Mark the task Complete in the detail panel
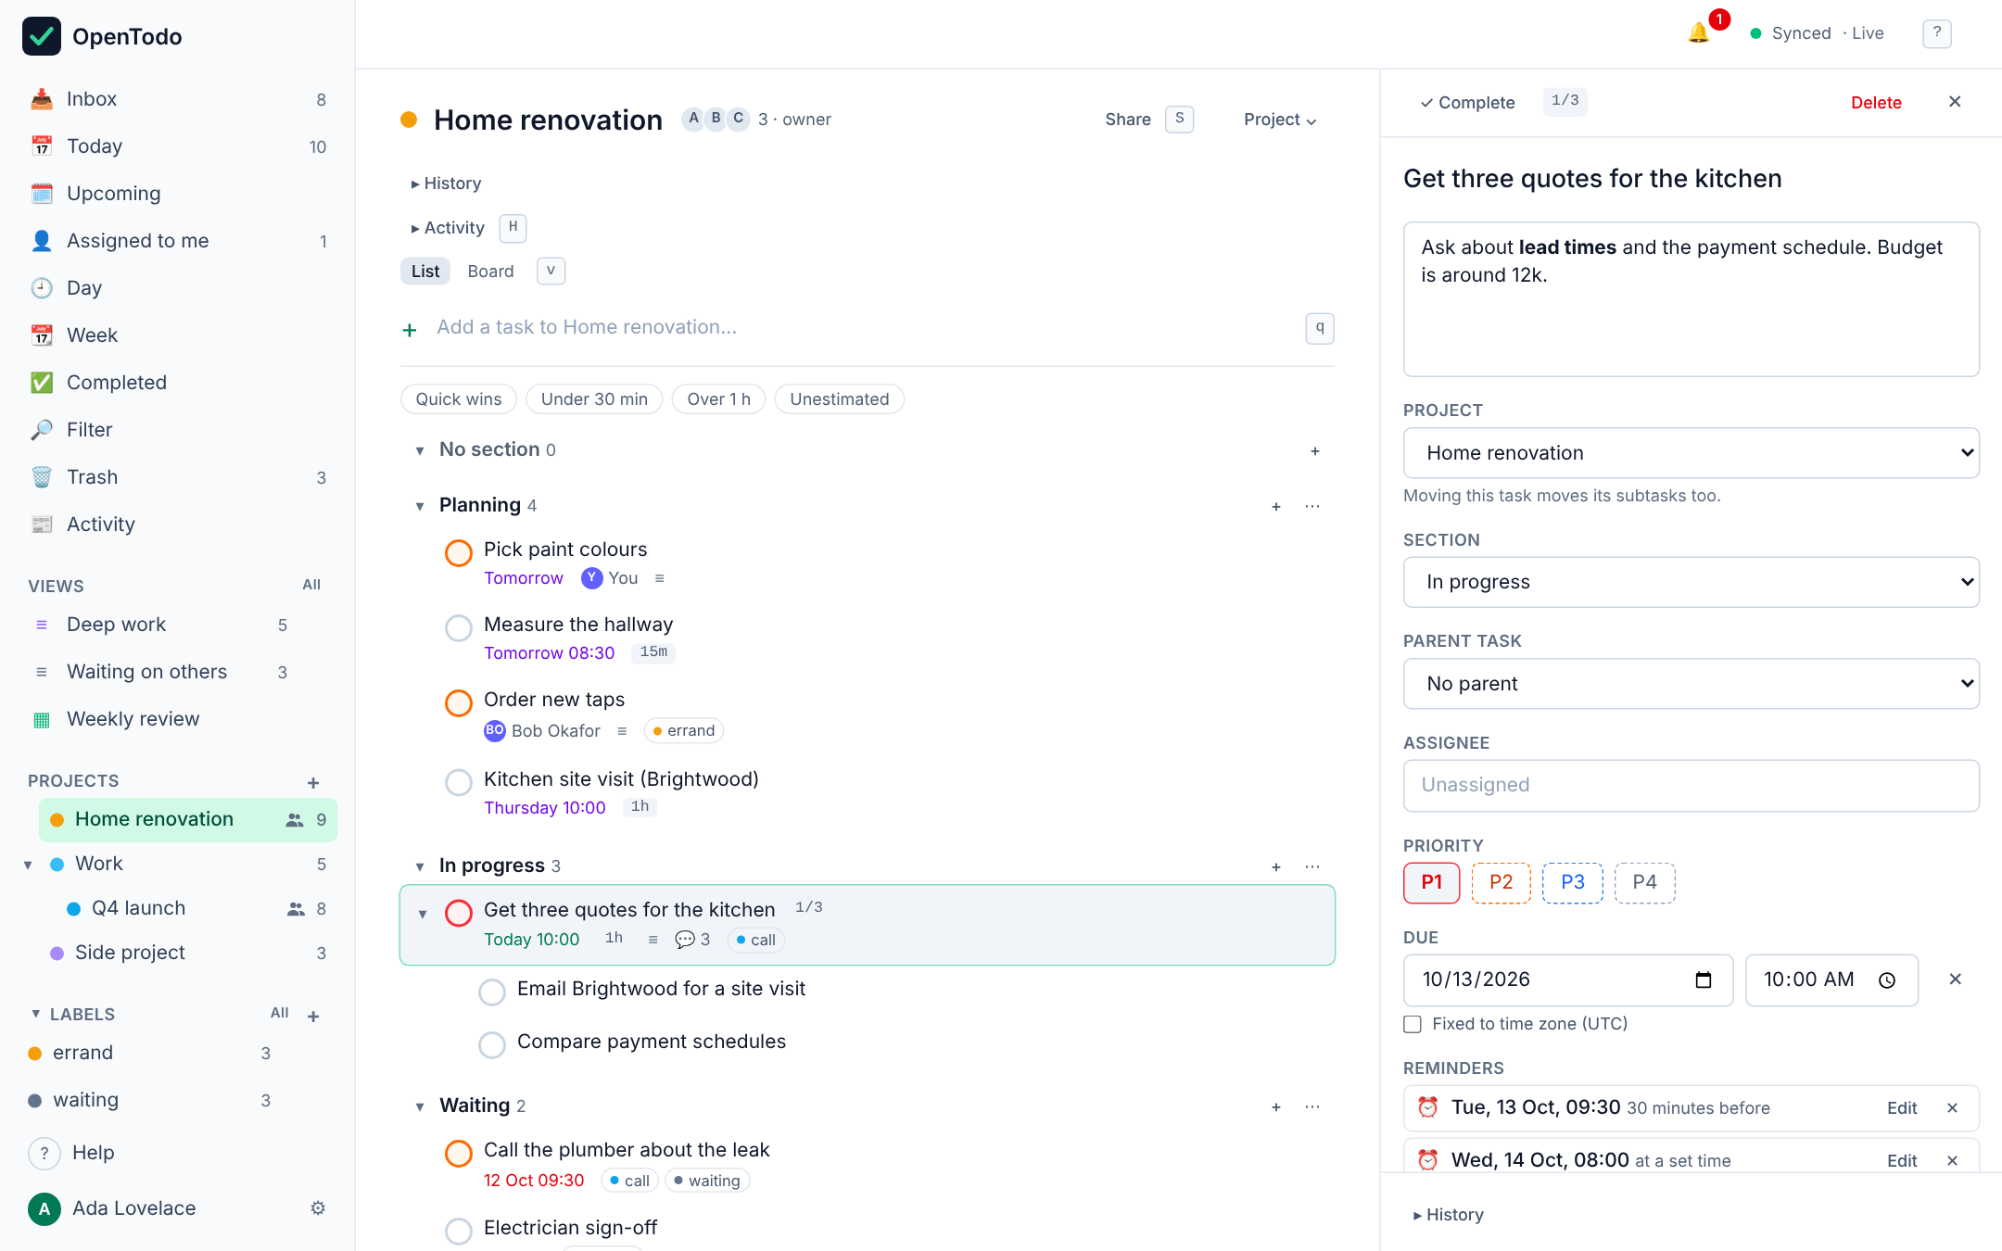The height and width of the screenshot is (1251, 2002). tap(1468, 103)
